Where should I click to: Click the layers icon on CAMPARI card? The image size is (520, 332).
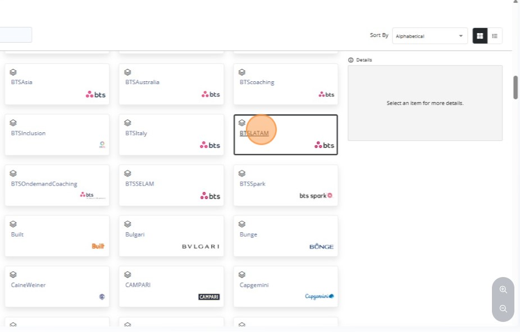point(127,275)
